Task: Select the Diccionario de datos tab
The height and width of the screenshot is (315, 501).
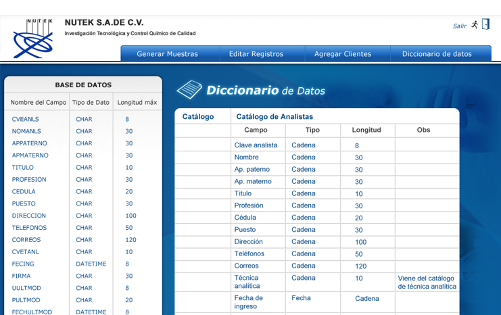Action: click(437, 54)
